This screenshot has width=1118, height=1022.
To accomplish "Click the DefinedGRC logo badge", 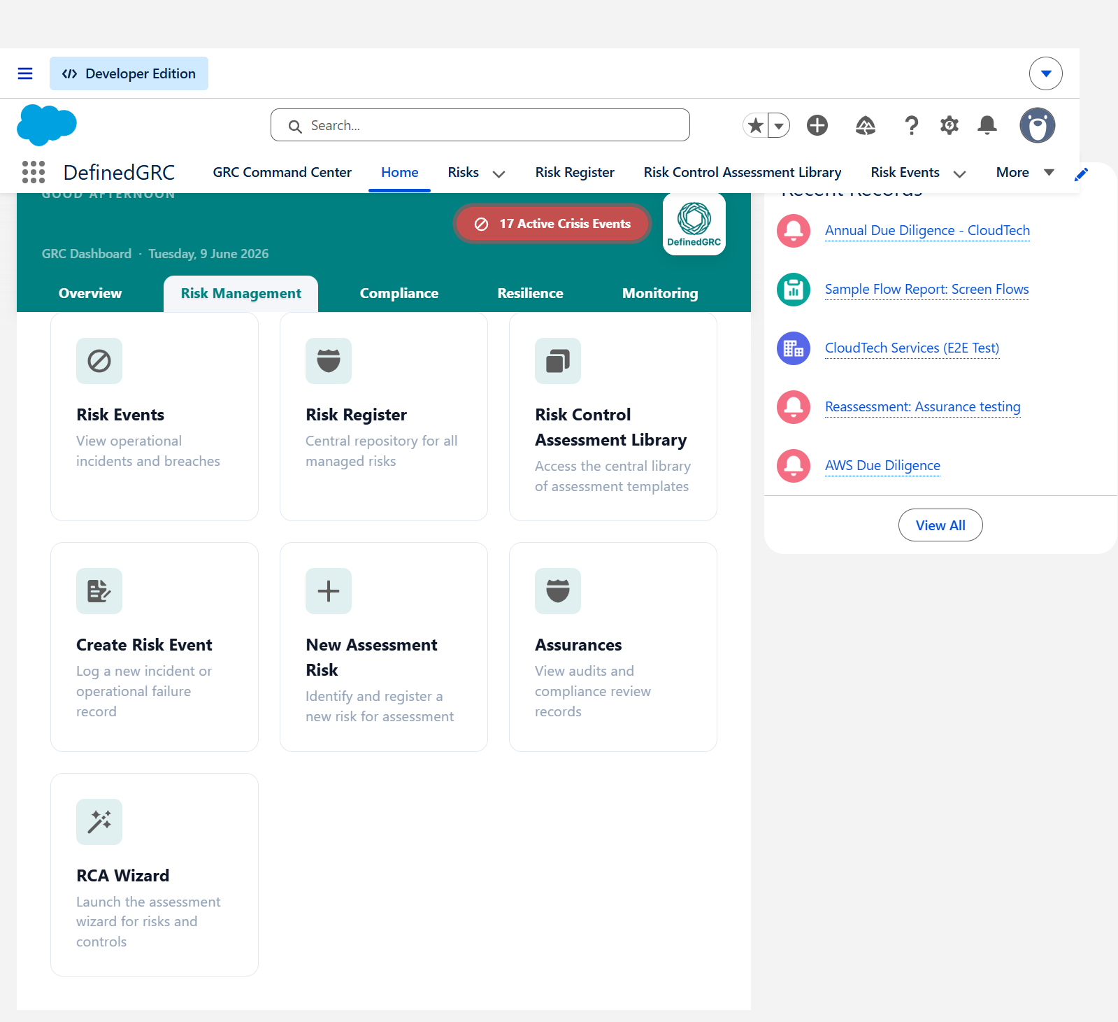I will (x=694, y=224).
